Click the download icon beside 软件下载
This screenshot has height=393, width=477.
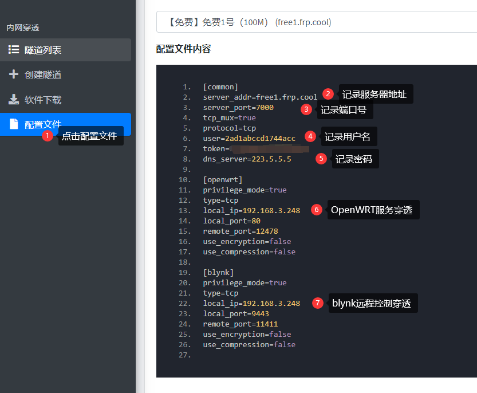pos(14,99)
